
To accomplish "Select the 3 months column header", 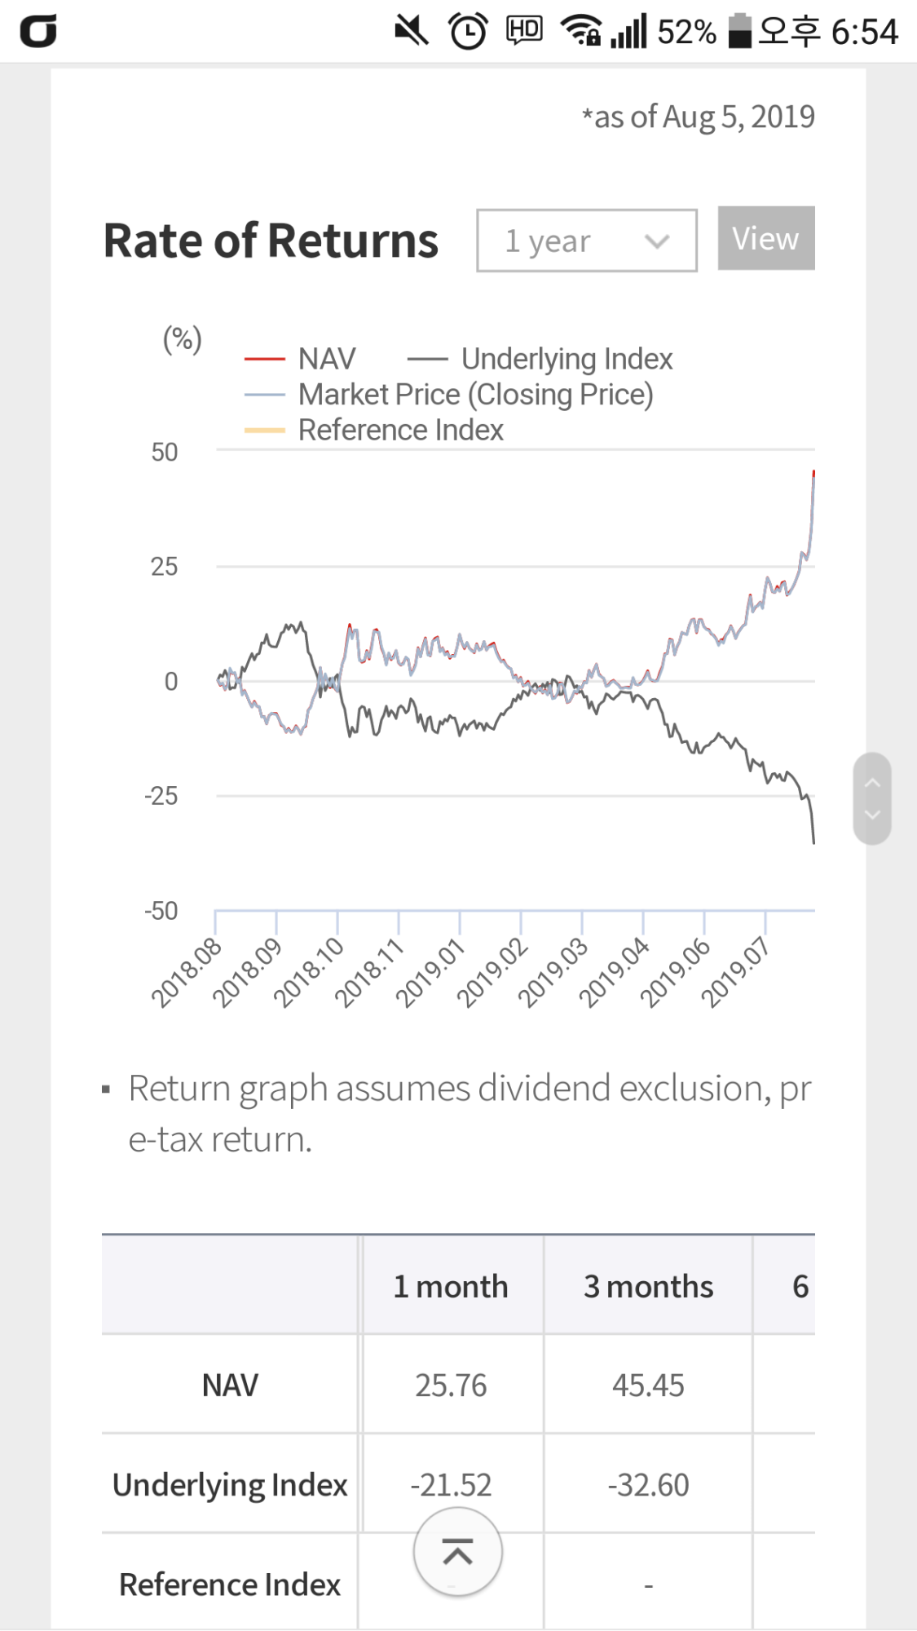I will [x=648, y=1286].
